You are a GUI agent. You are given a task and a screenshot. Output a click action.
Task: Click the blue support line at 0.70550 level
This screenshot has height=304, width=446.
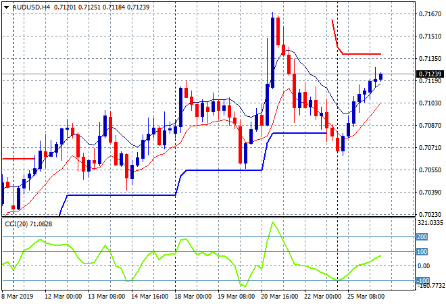224,170
